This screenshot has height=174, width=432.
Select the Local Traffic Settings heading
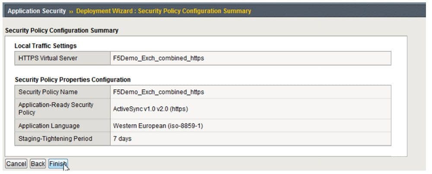tap(45, 45)
